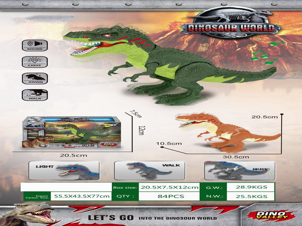Open the WALK feature thumbnail
The height and width of the screenshot is (226, 302).
149,170
